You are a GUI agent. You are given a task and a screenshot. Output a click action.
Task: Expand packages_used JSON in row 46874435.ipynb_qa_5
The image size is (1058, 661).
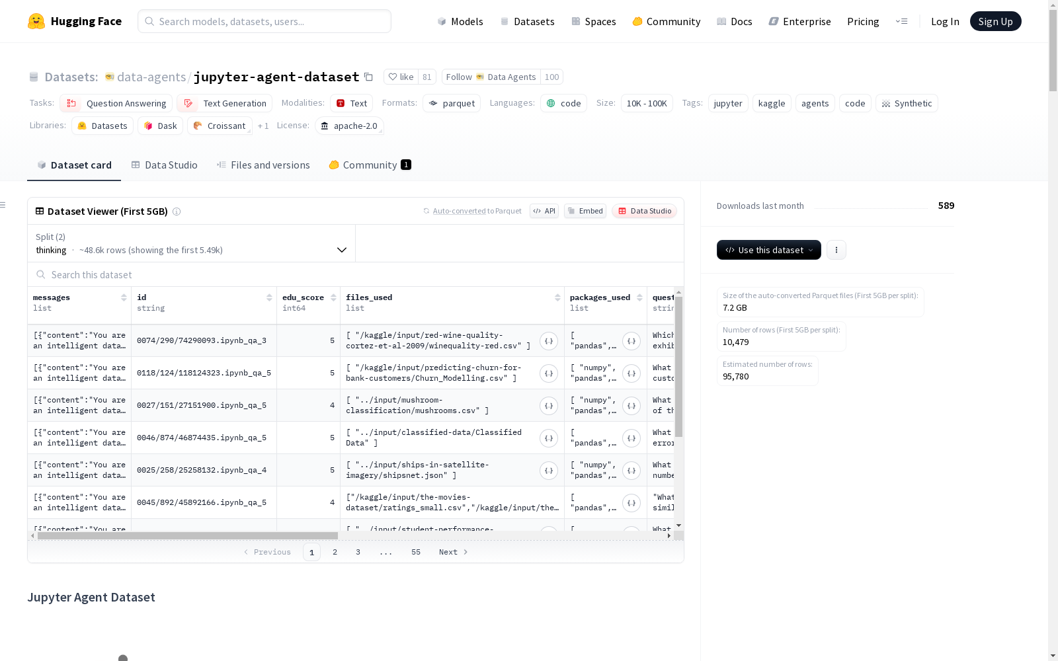[631, 438]
